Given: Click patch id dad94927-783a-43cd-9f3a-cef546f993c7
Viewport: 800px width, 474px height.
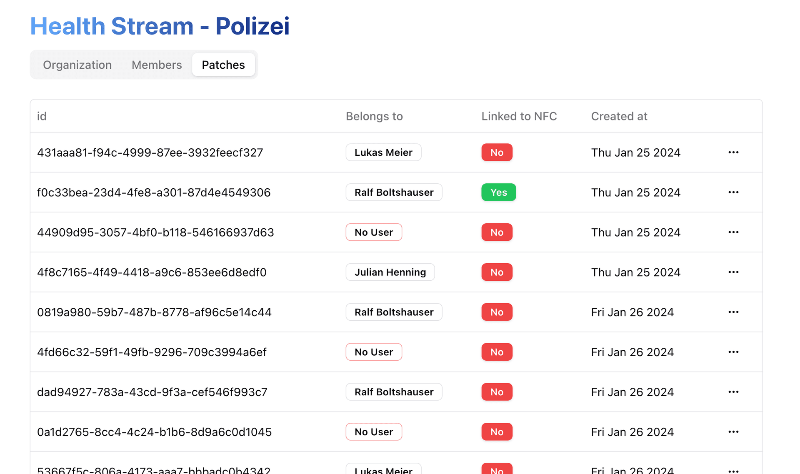Looking at the screenshot, I should tap(152, 392).
